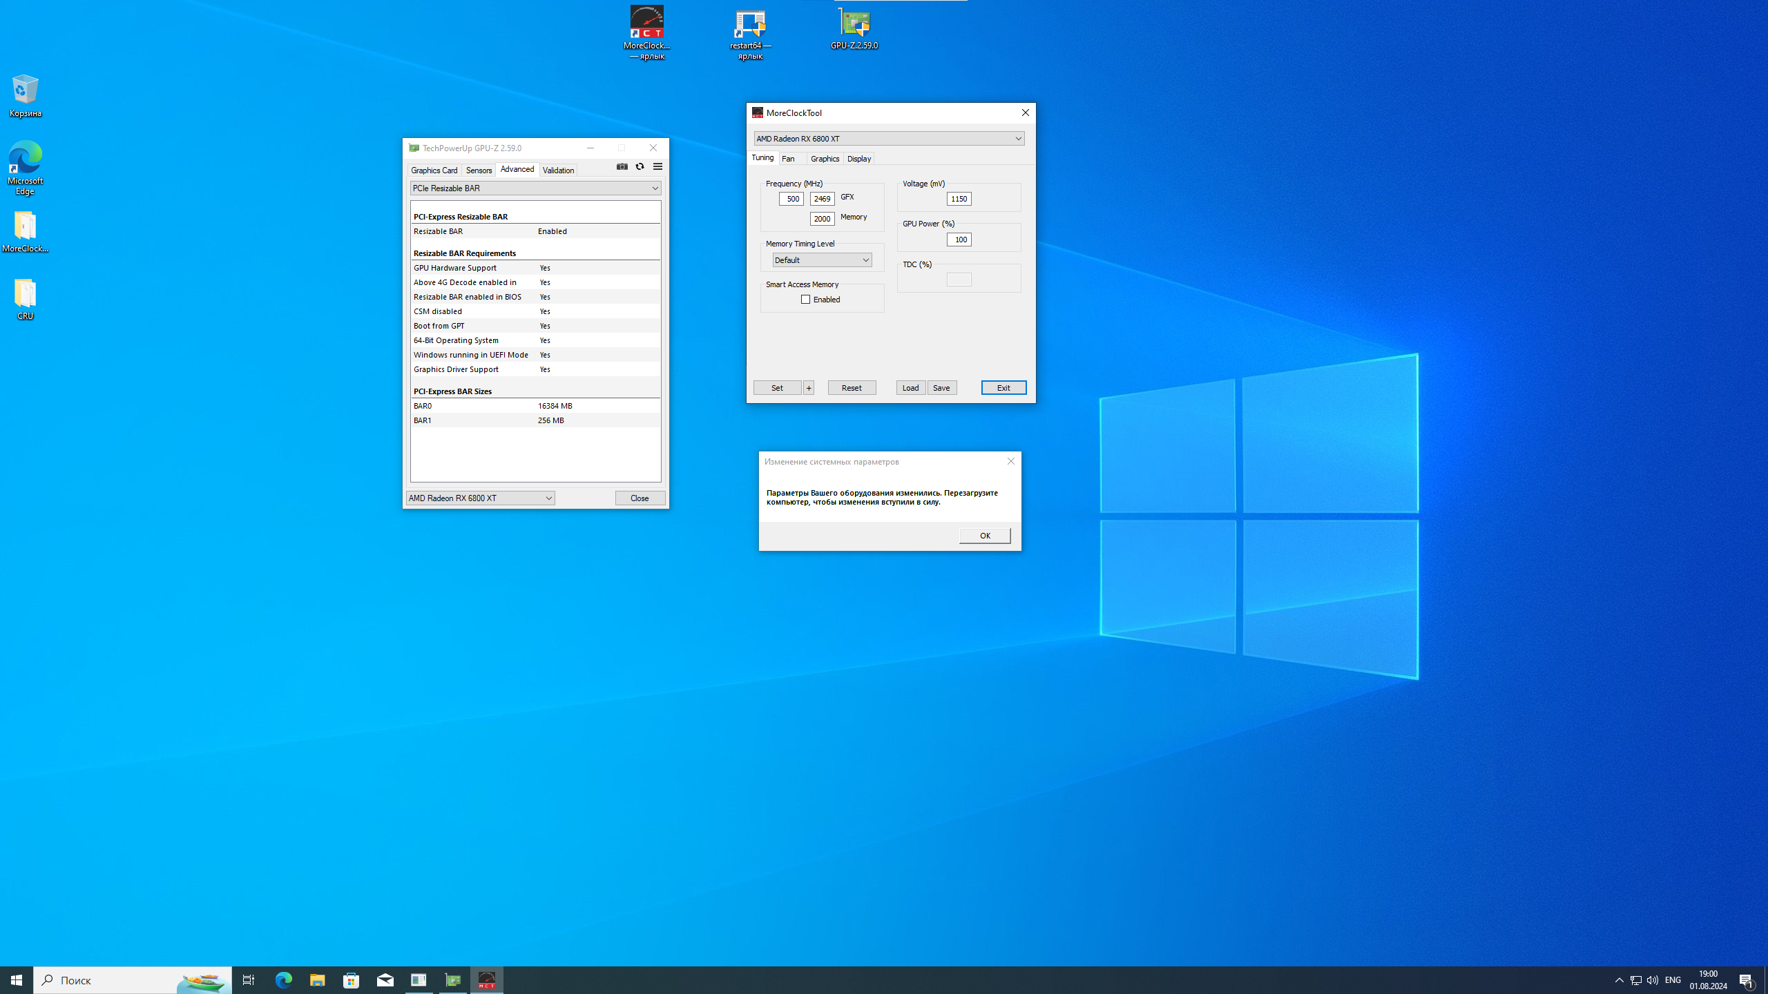Open File Explorer from the taskbar
The width and height of the screenshot is (1768, 994).
coord(317,980)
